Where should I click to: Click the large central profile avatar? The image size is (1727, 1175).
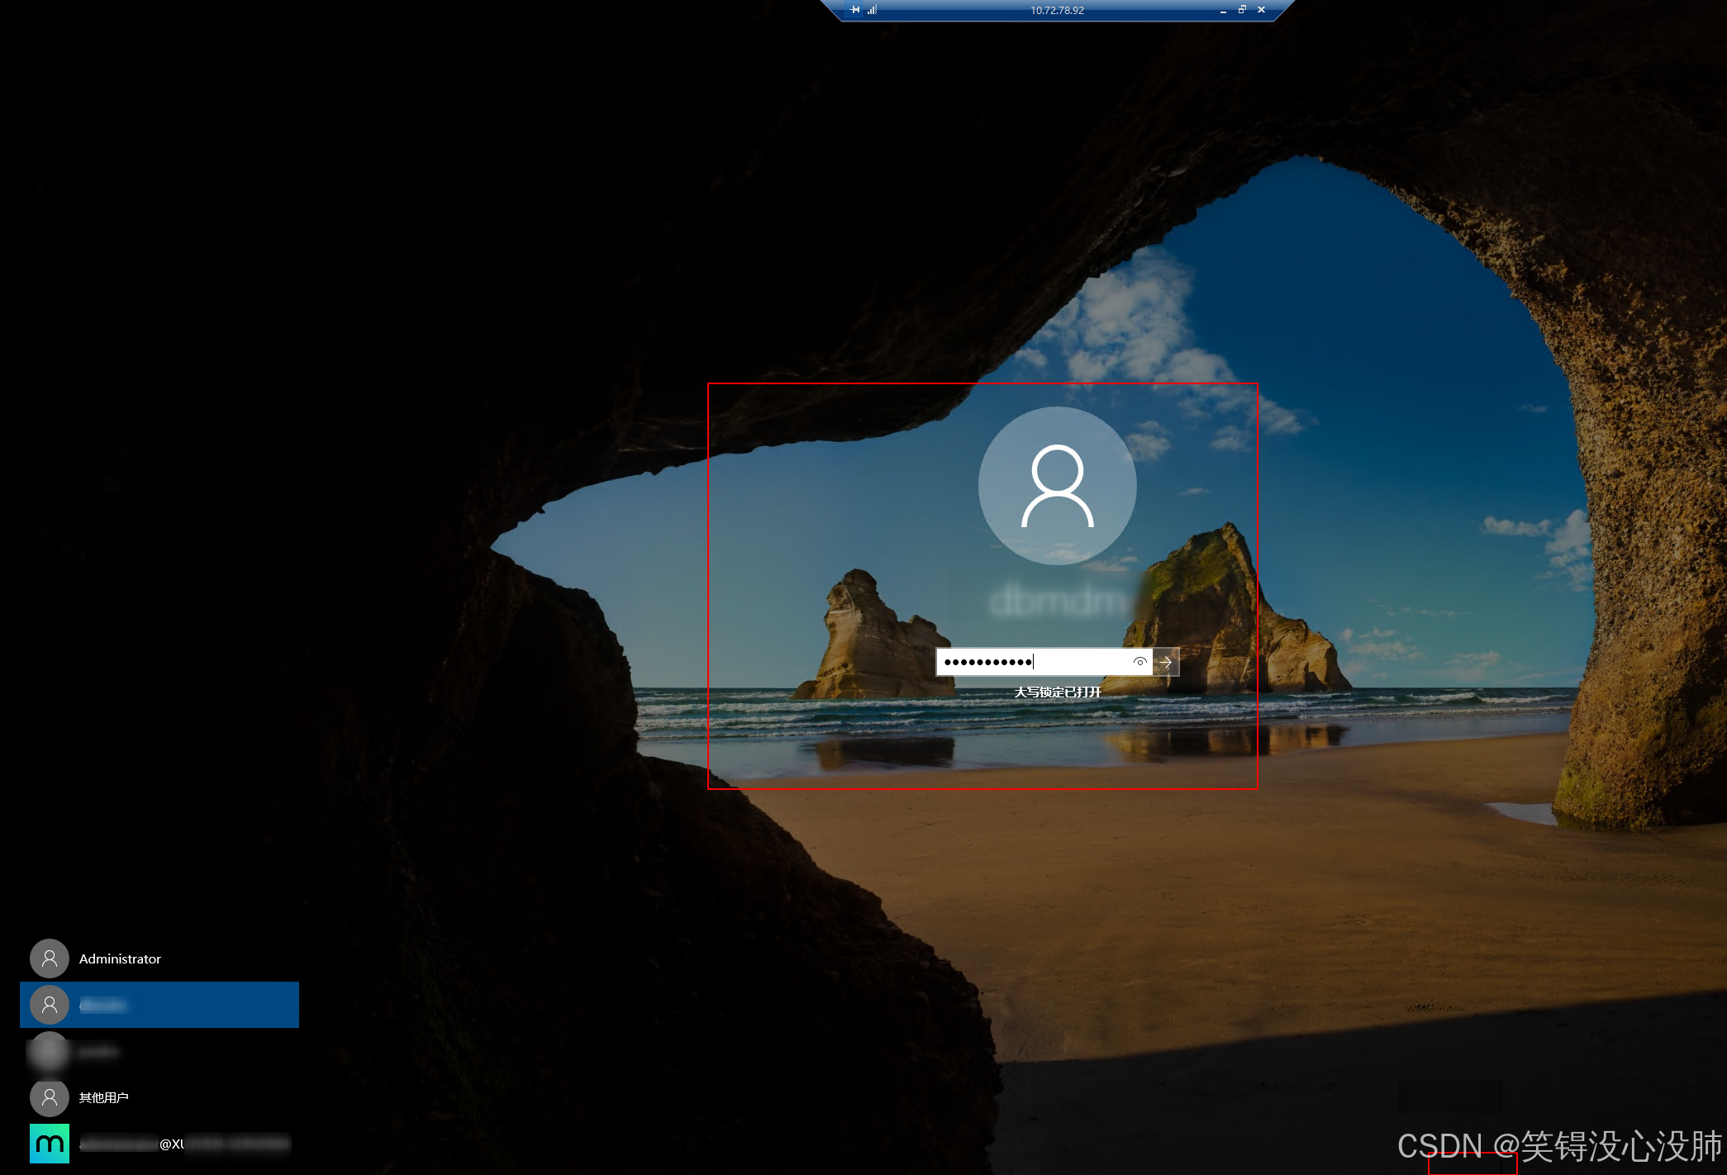coord(1057,486)
